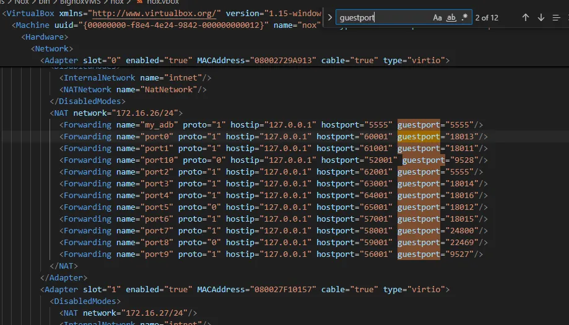Click name "port3" in Forwarding line
The width and height of the screenshot is (569, 325).
pyautogui.click(x=157, y=183)
